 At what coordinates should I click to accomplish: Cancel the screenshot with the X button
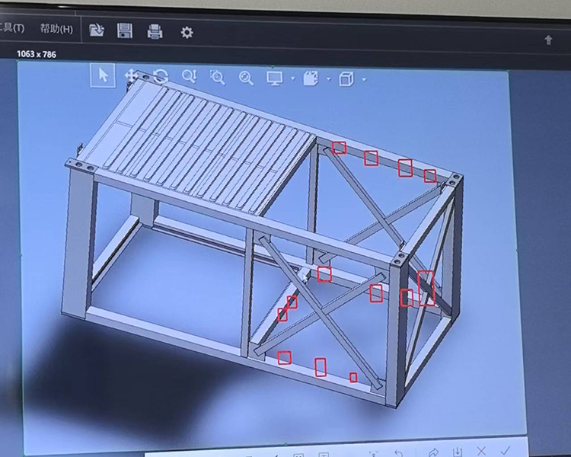(x=481, y=452)
